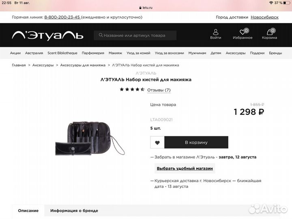The height and width of the screenshot is (219, 292).
Task: Open the Аксессуары navigation menu item
Action: pos(236,53)
